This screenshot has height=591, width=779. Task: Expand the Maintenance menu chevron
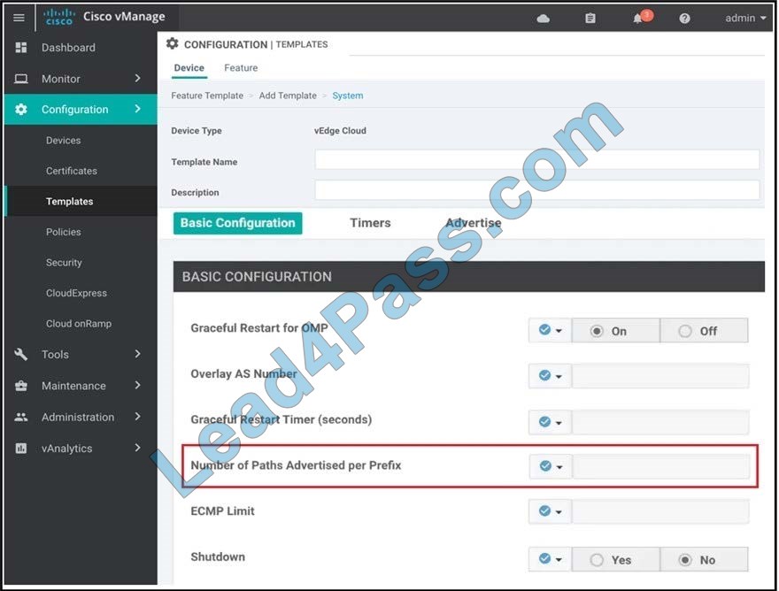[137, 385]
